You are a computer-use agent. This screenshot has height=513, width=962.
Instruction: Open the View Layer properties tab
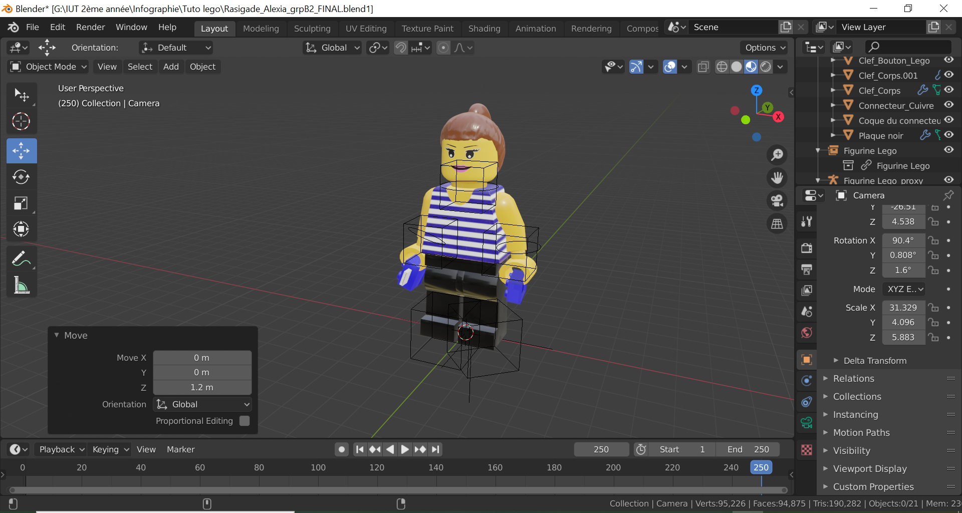click(x=807, y=290)
